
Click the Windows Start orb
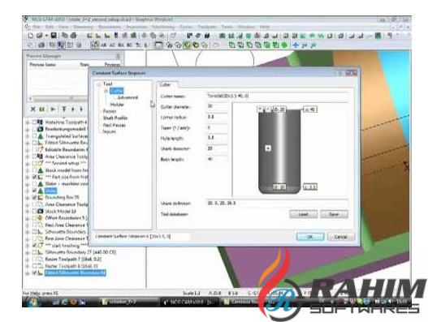pyautogui.click(x=32, y=301)
